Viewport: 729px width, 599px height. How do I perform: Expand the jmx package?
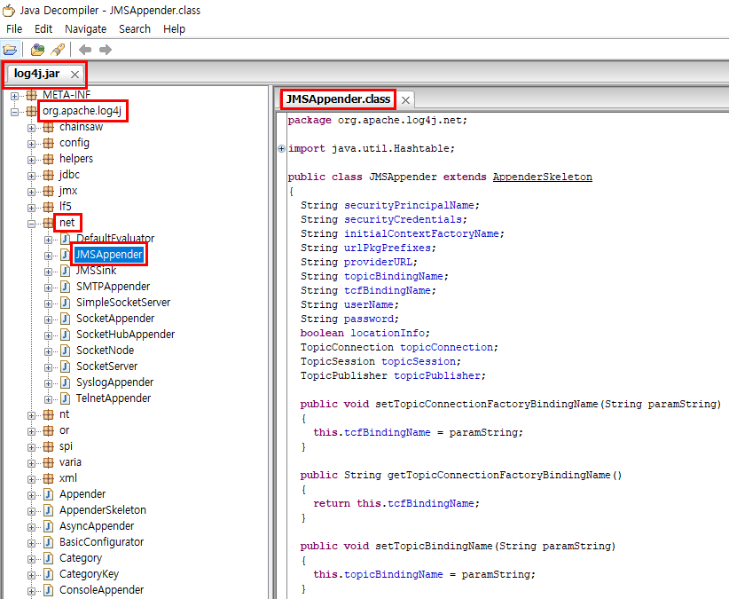tap(31, 192)
